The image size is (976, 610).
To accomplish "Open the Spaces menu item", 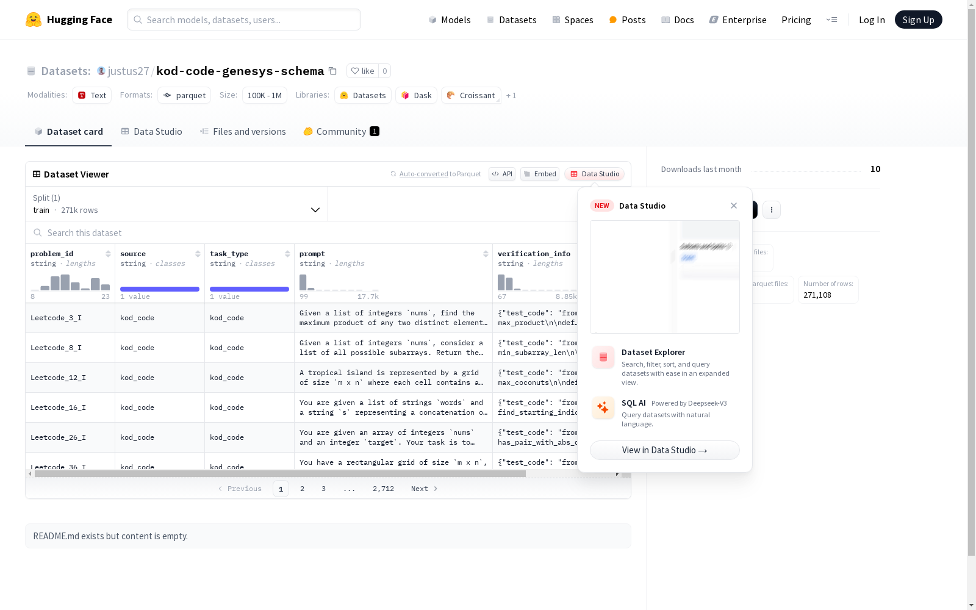I will [x=572, y=20].
